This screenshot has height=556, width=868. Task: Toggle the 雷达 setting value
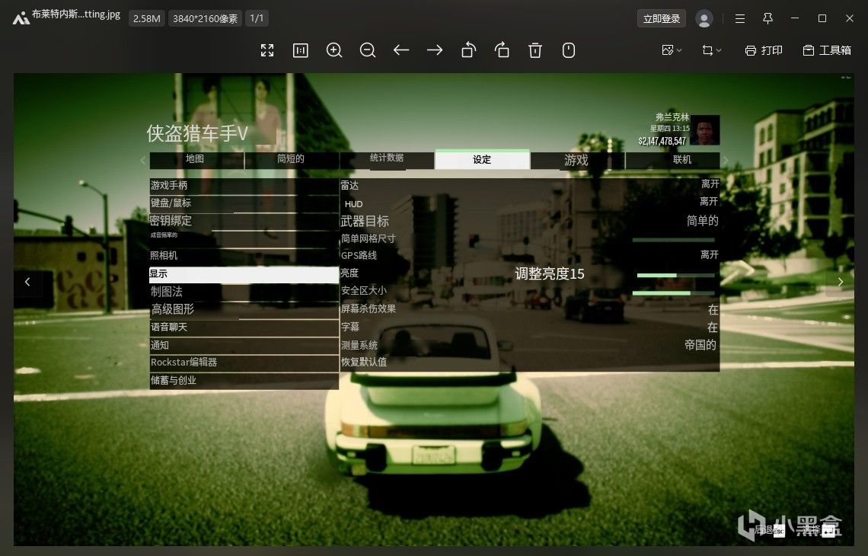[x=710, y=184]
